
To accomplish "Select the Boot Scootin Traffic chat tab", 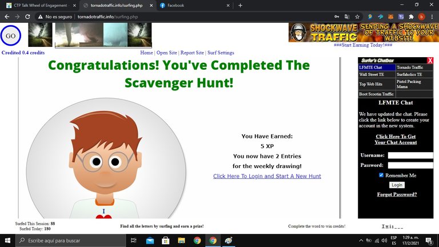I will [377, 94].
